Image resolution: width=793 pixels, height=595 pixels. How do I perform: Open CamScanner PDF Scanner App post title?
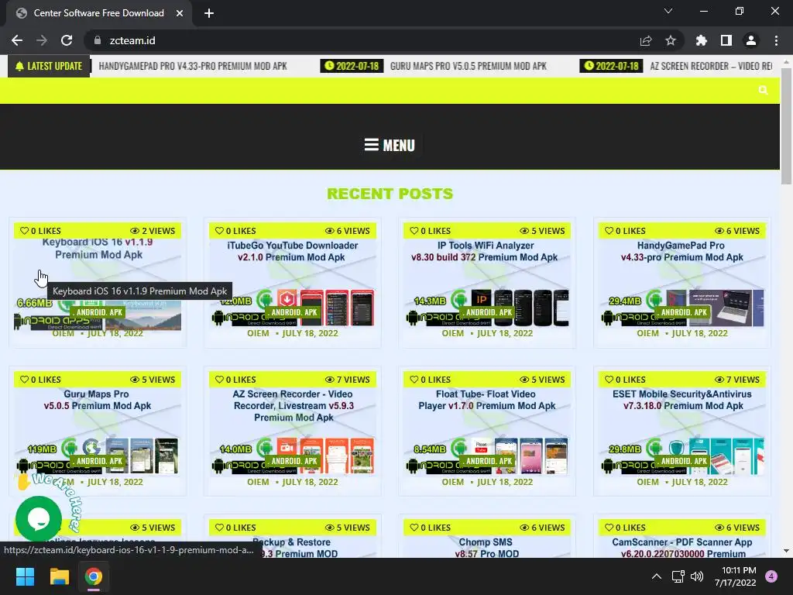[x=682, y=548]
